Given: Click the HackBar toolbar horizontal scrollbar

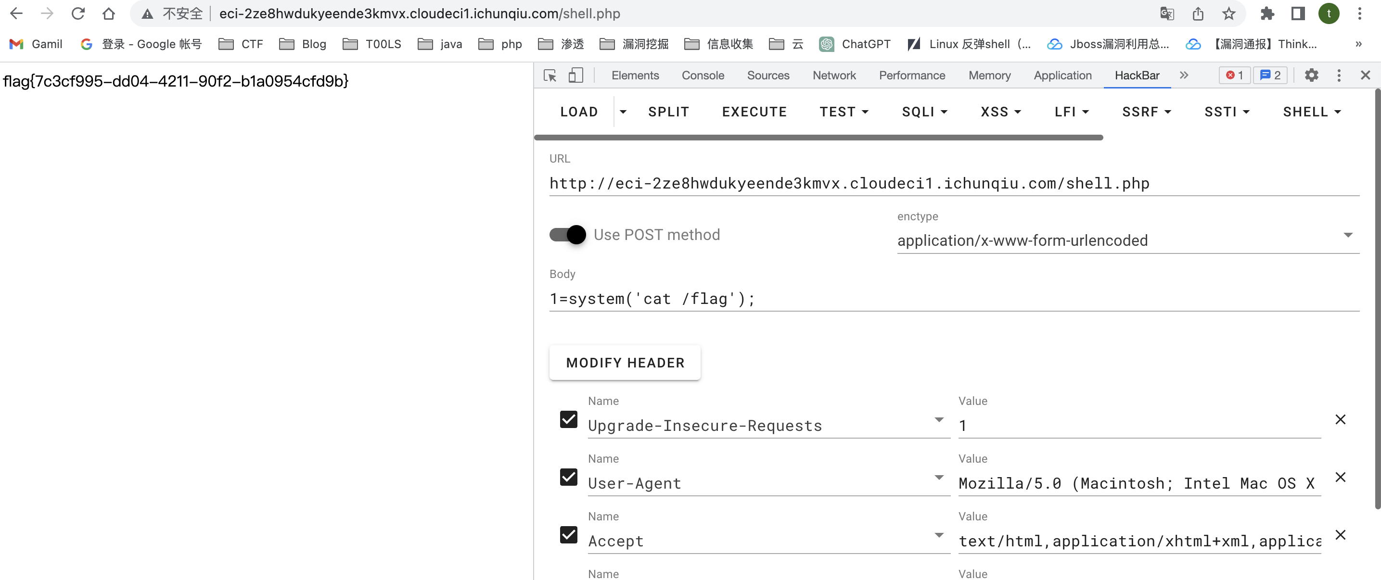Looking at the screenshot, I should 818,138.
